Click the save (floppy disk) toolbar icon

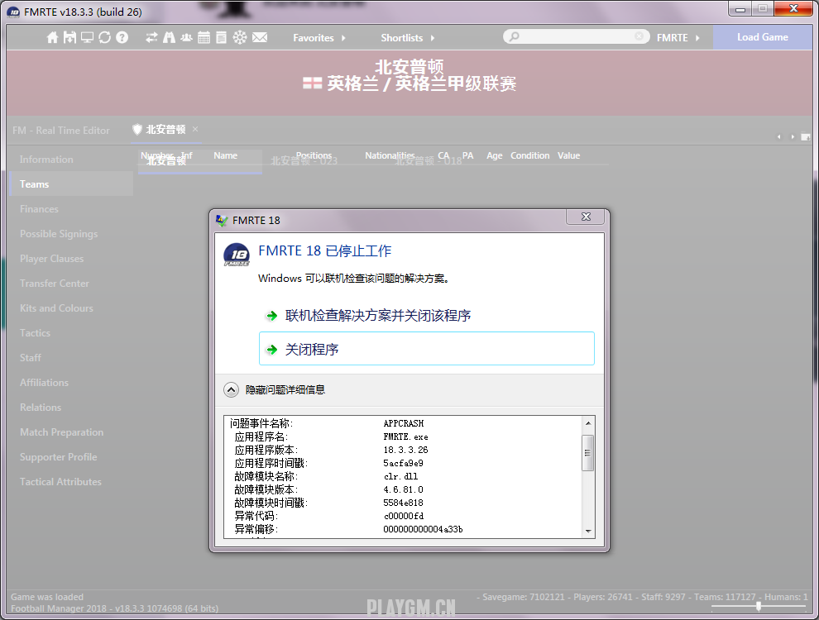tap(69, 37)
